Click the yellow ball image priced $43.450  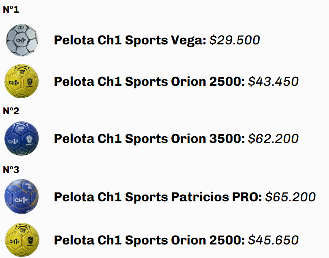(x=22, y=81)
